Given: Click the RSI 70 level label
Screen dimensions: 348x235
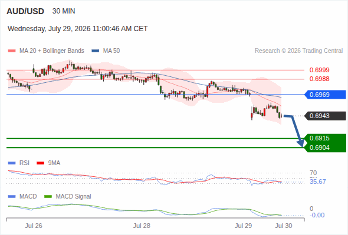Looking at the screenshot, I should 313,173.
